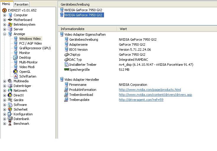Expand the Betriebssystem tree node

point(4,24)
